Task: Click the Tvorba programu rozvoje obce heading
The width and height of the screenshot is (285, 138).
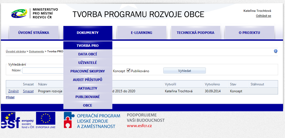Action: click(x=139, y=14)
